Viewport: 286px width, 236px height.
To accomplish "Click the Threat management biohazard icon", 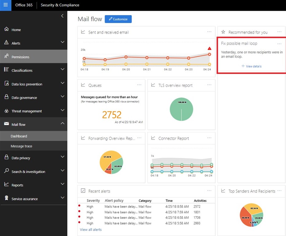I will [x=6, y=111].
